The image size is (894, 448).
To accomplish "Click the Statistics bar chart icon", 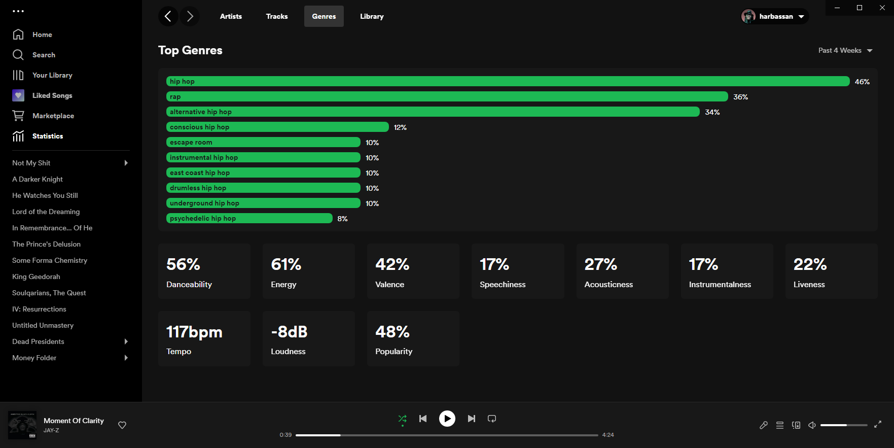I will point(18,136).
